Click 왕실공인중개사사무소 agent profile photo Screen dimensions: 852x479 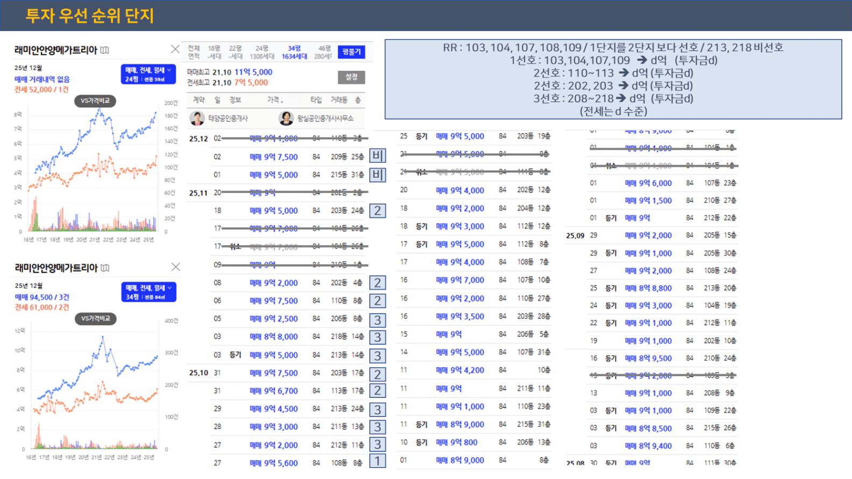click(x=285, y=118)
